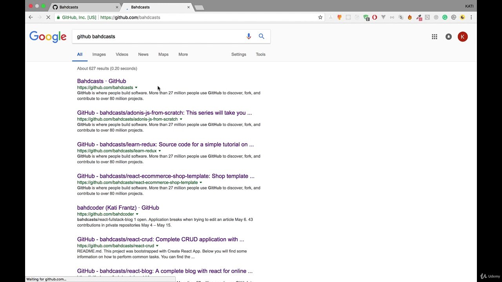Open the bahdcasts/learn-redux result

[166, 145]
